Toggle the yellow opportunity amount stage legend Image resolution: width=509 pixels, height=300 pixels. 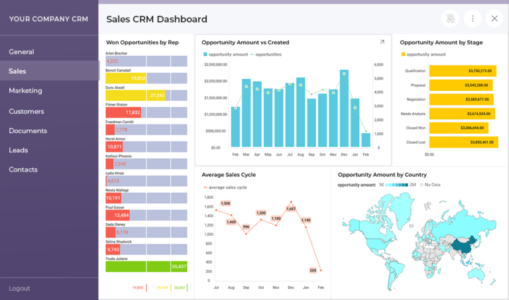tap(402, 54)
